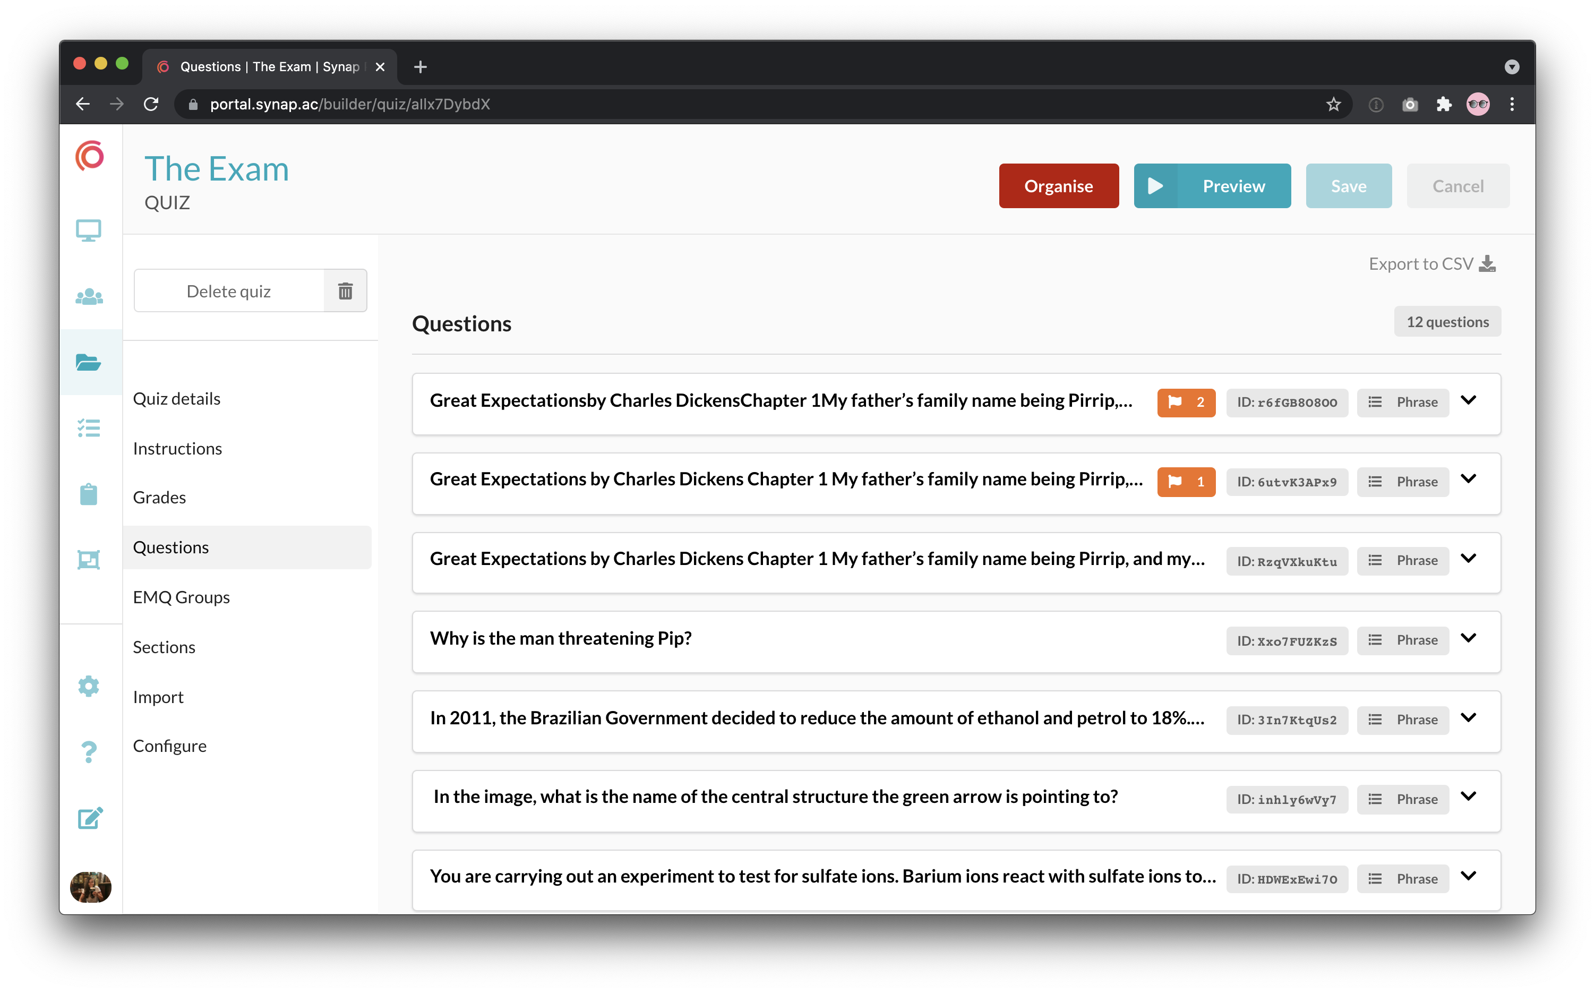
Task: Click the 12 questions count badge
Action: [1447, 322]
